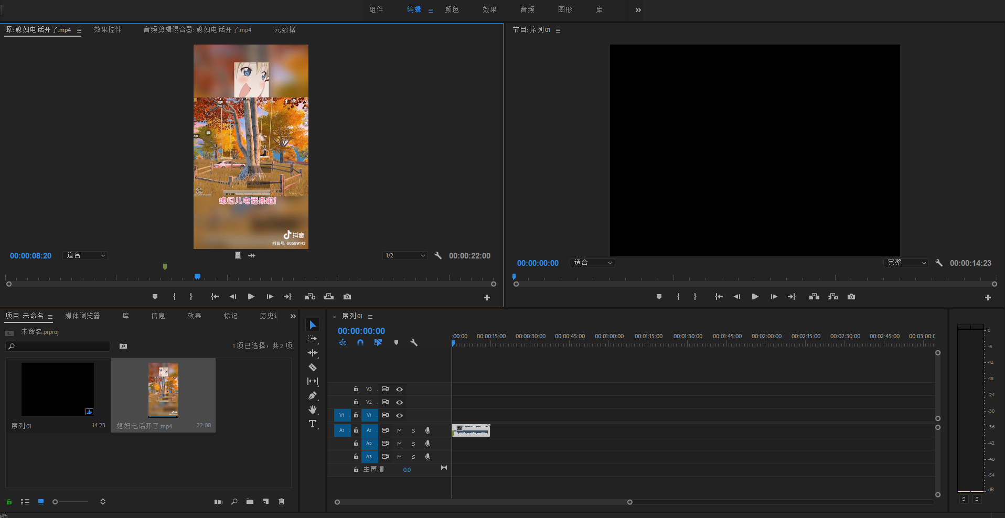
Task: Open source monitor zoom level dropdown
Action: point(85,256)
